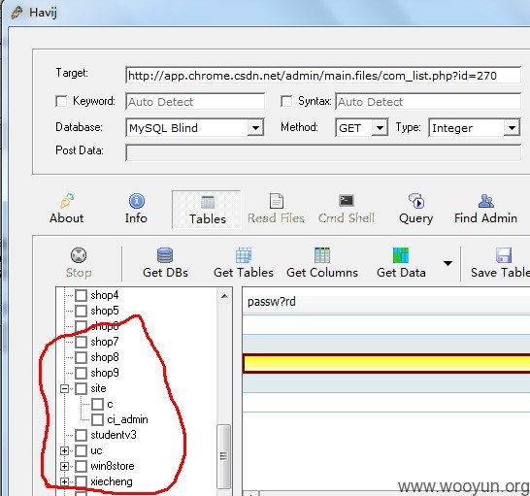
Task: Select the yellow highlighted data row
Action: pyautogui.click(x=386, y=363)
